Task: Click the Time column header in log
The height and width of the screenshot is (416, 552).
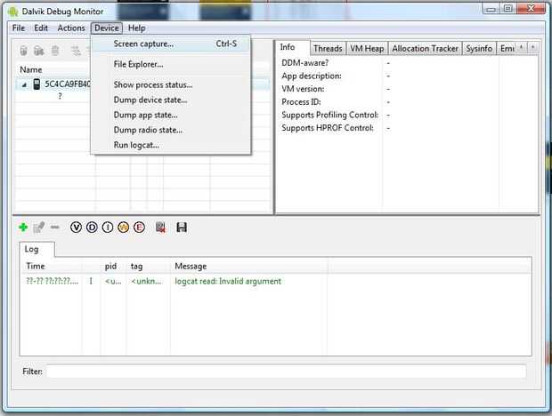Action: coord(53,267)
